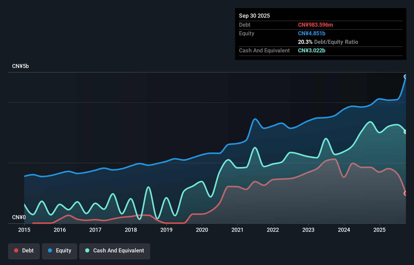Viewport: 414px width, 265px height.
Task: Click the red Debt value CN¥983.596m
Action: [x=315, y=25]
